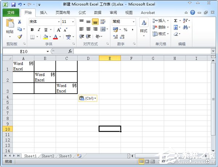Expand the Name Box dropdown arrow
This screenshot has width=218, height=167.
48,51
